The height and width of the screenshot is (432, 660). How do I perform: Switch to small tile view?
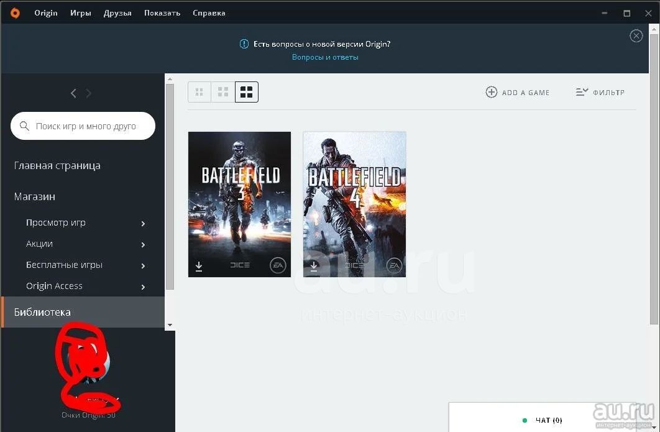click(x=199, y=92)
